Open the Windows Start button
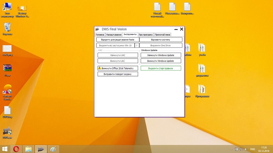Image resolution: width=273 pixels, height=153 pixels. (x=5, y=149)
